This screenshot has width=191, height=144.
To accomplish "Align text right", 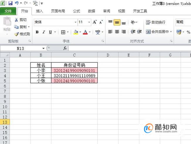I will click(x=124, y=32).
